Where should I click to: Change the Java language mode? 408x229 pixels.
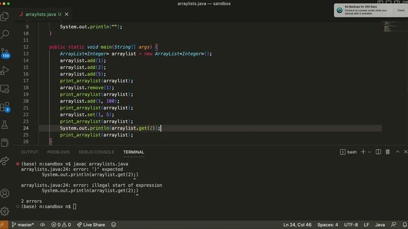click(x=380, y=225)
